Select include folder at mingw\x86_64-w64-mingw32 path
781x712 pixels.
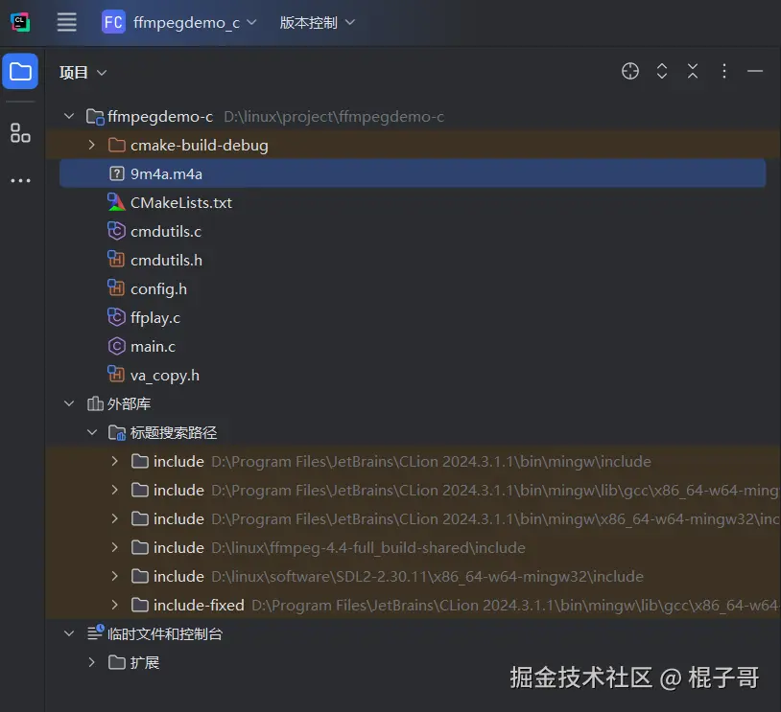coord(413,519)
